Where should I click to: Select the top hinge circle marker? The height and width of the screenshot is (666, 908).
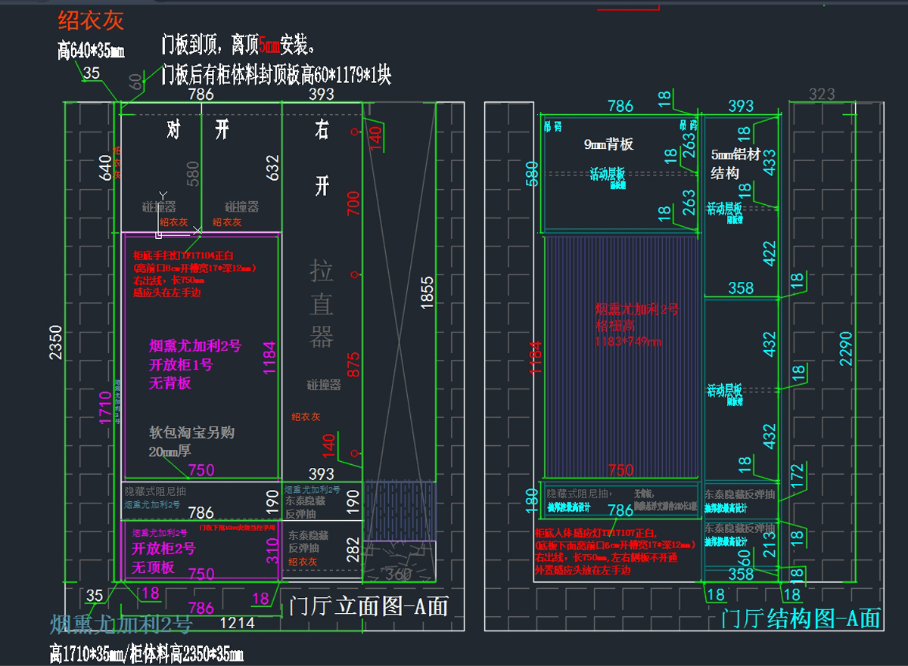click(353, 132)
